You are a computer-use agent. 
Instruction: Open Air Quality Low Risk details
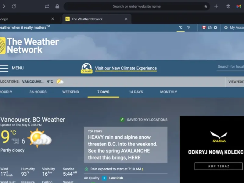[116, 178]
